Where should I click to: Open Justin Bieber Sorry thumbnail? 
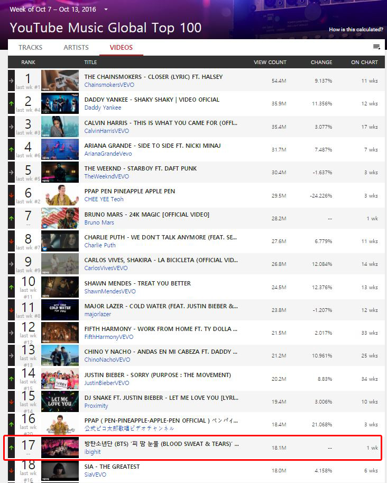click(60, 379)
